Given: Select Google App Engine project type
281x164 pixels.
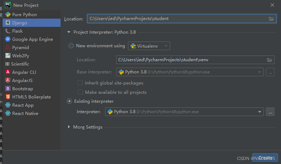Looking at the screenshot, I should 32,39.
